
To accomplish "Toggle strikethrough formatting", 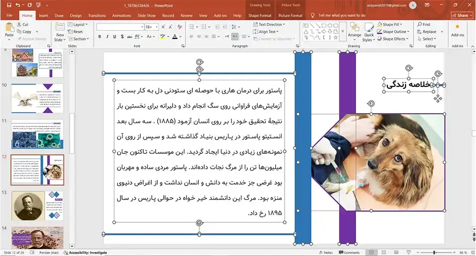I will [x=129, y=36].
